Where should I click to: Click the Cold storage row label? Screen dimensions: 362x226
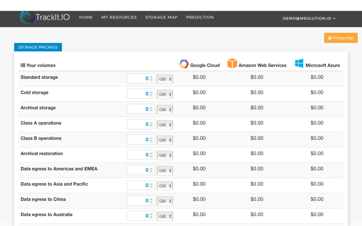click(34, 93)
